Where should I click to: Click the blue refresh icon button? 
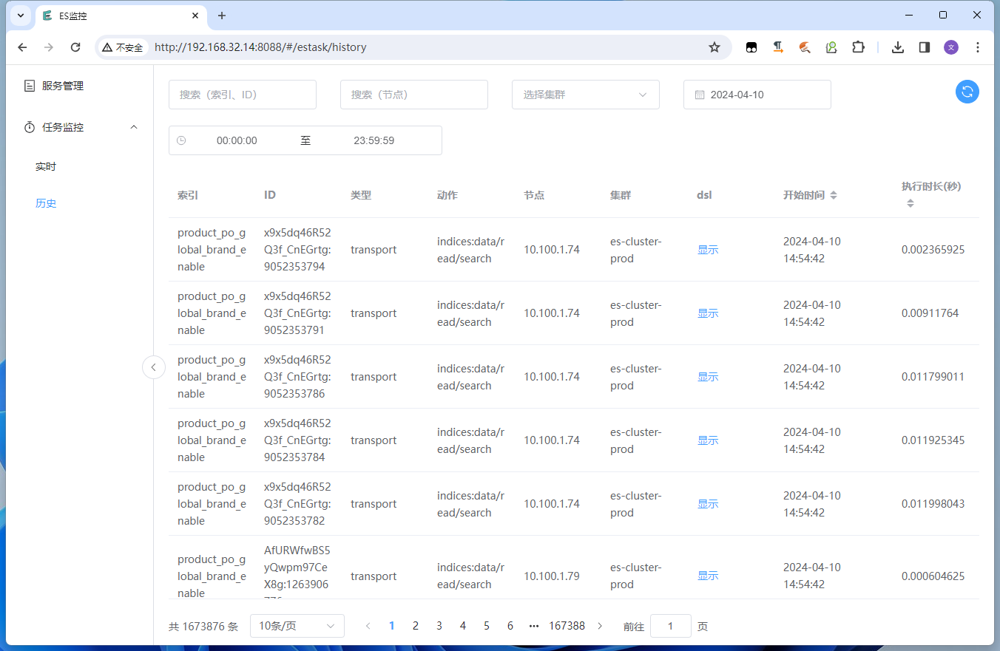(967, 92)
